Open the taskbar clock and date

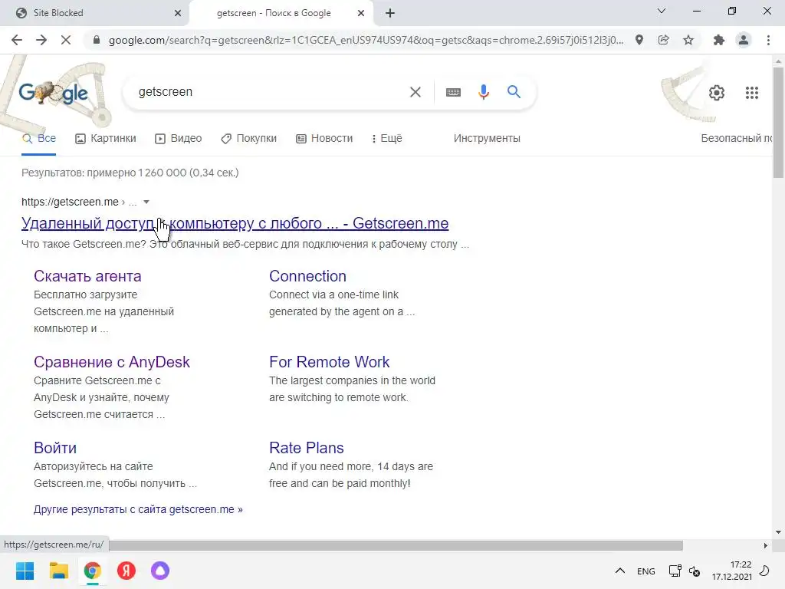click(731, 571)
